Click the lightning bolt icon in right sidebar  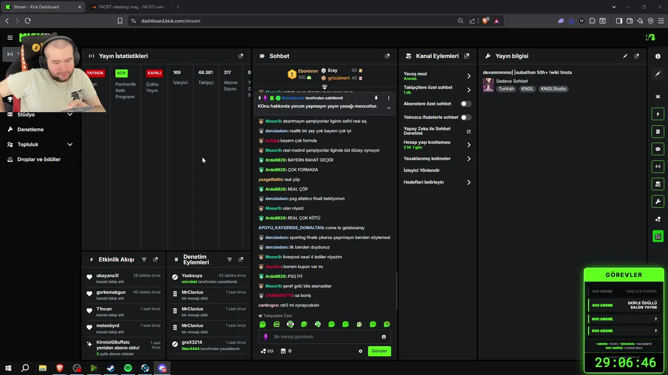pos(658,114)
